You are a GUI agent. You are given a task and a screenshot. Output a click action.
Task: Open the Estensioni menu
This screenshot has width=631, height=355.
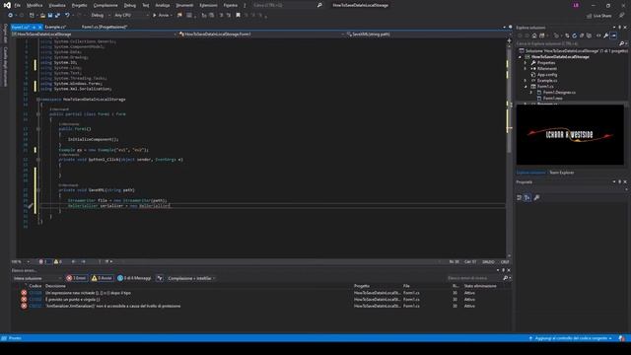pos(208,5)
